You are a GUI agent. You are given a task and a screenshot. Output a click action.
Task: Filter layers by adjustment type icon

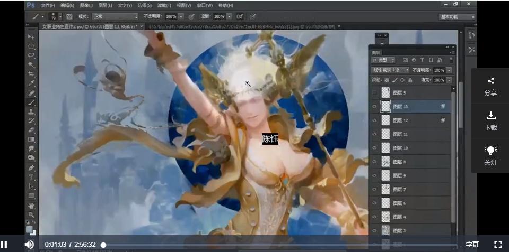[414, 60]
